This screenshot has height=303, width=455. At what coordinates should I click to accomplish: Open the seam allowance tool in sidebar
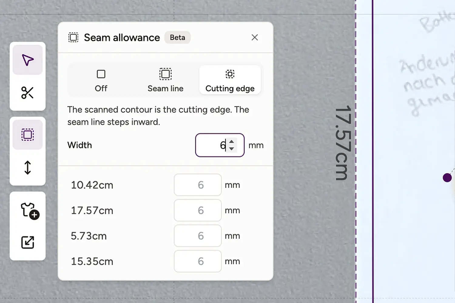(x=28, y=135)
